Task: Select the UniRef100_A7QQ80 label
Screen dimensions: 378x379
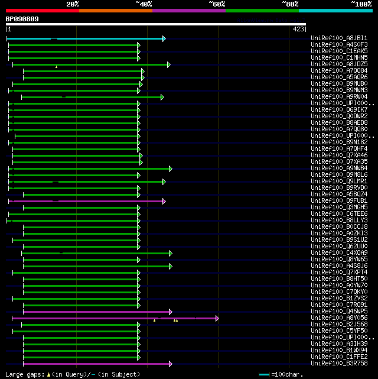Action: [x=339, y=129]
